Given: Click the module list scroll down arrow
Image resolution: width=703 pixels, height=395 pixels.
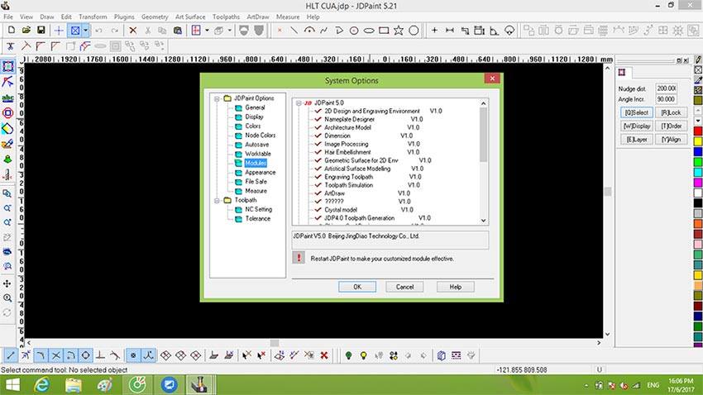Looking at the screenshot, I should [x=483, y=221].
